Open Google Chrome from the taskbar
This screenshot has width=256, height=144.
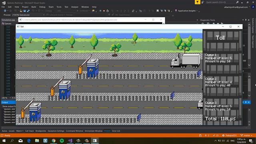(x=54, y=140)
